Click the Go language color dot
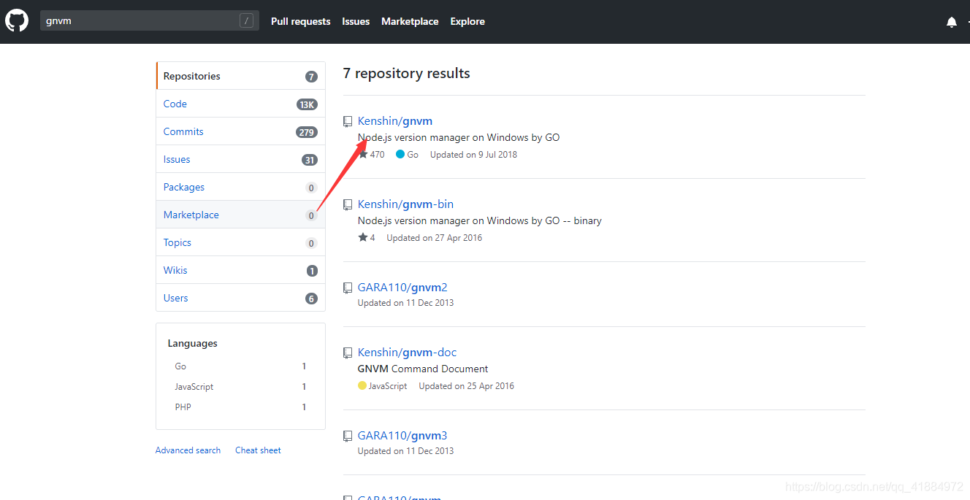This screenshot has height=500, width=970. pyautogui.click(x=400, y=154)
